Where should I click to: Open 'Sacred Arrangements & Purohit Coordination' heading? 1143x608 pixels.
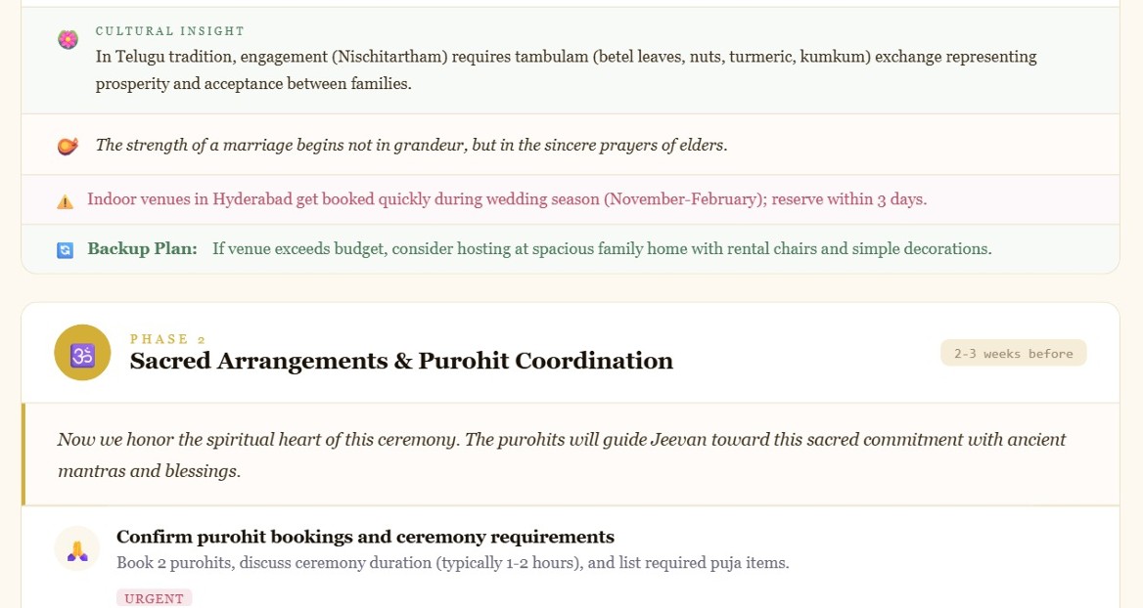tap(401, 361)
